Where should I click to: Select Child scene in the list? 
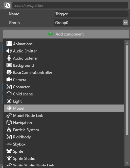point(64,94)
